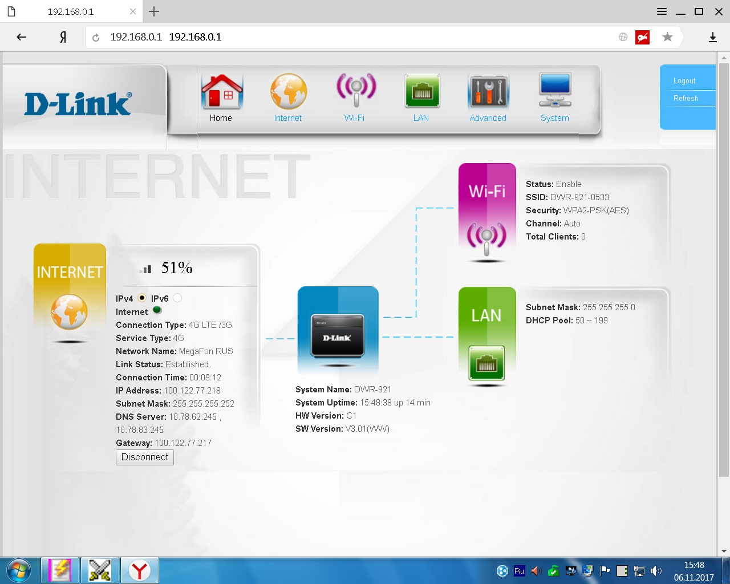Open the Home section house icon
This screenshot has height=584, width=730.
222,92
